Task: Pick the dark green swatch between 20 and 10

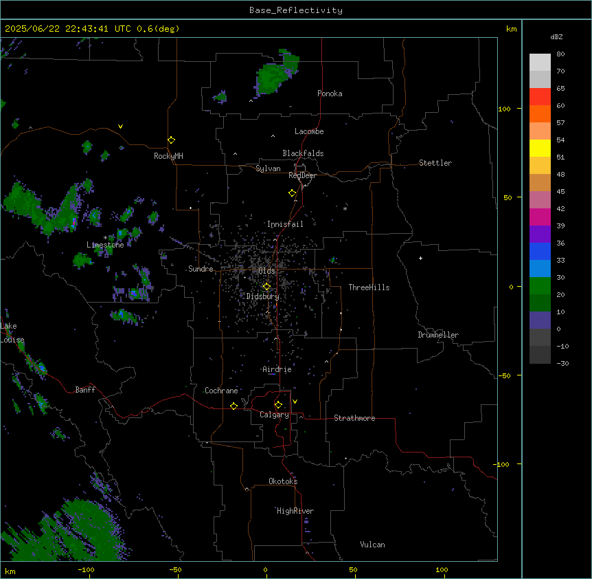Action: click(x=540, y=303)
